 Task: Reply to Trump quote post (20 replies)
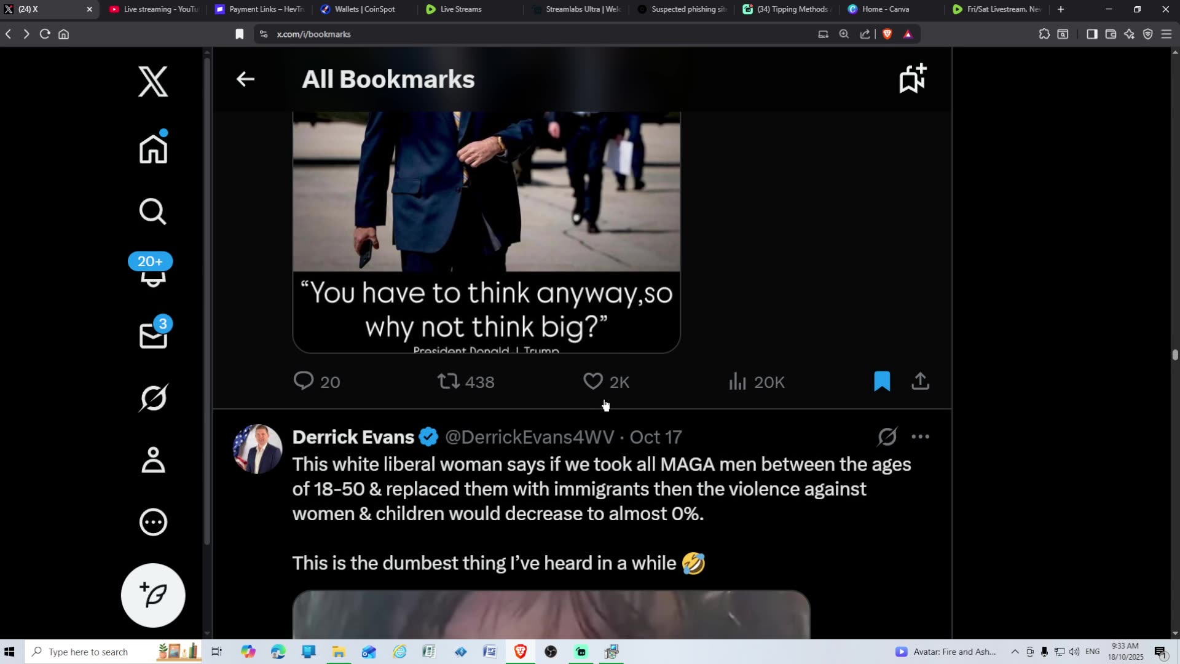point(317,382)
